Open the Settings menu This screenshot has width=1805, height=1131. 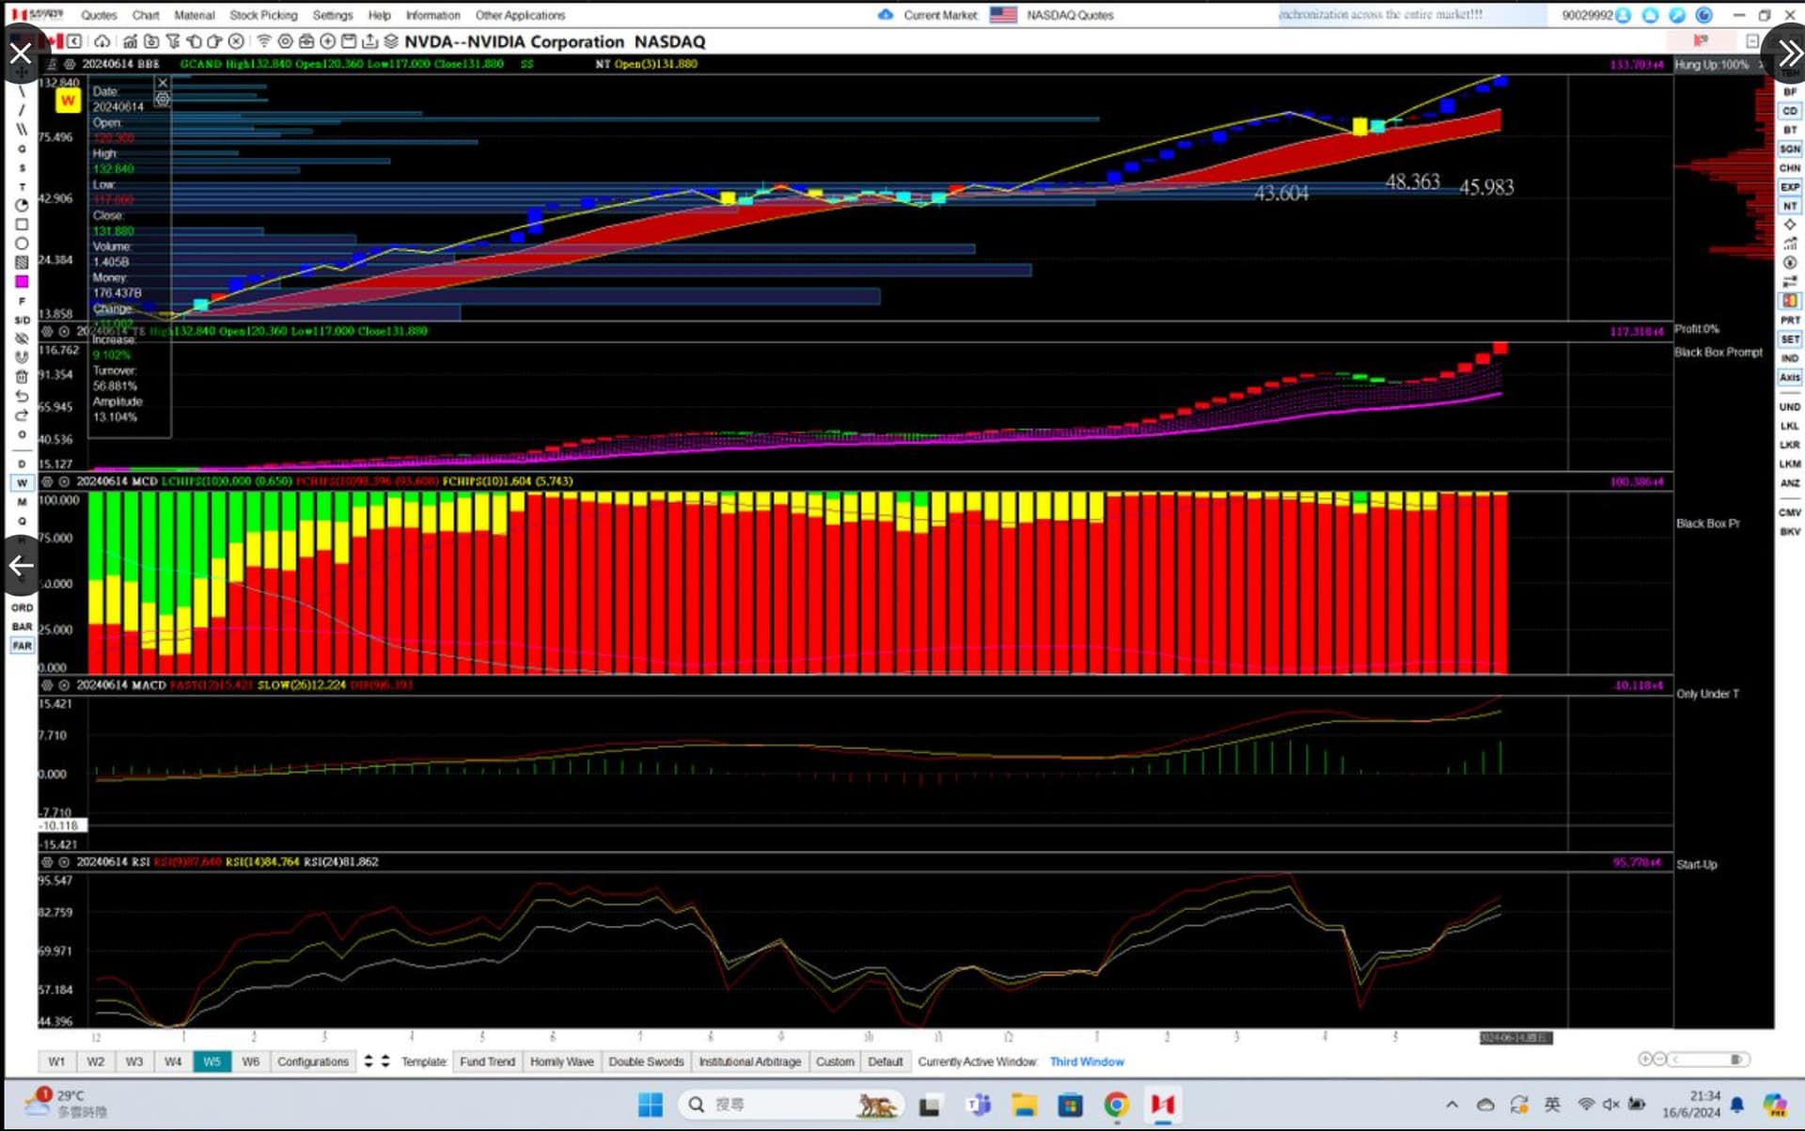(x=333, y=15)
